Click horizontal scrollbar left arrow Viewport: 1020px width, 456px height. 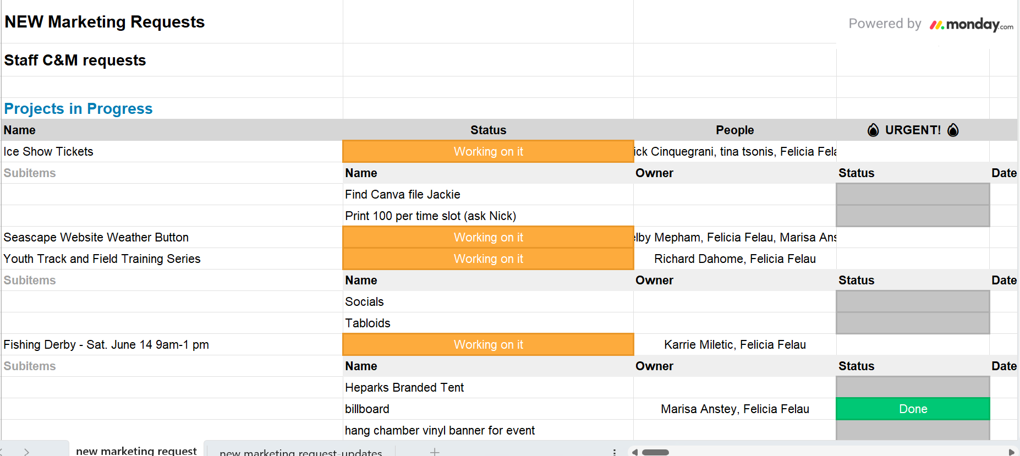[634, 452]
